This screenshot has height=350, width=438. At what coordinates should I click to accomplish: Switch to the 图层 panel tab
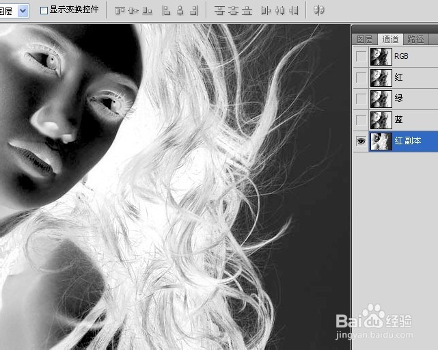tap(365, 39)
